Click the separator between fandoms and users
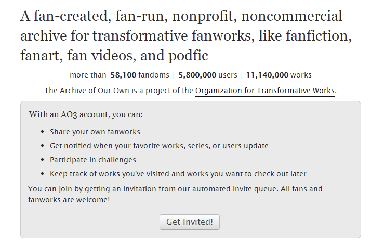371x243 pixels. tap(173, 75)
